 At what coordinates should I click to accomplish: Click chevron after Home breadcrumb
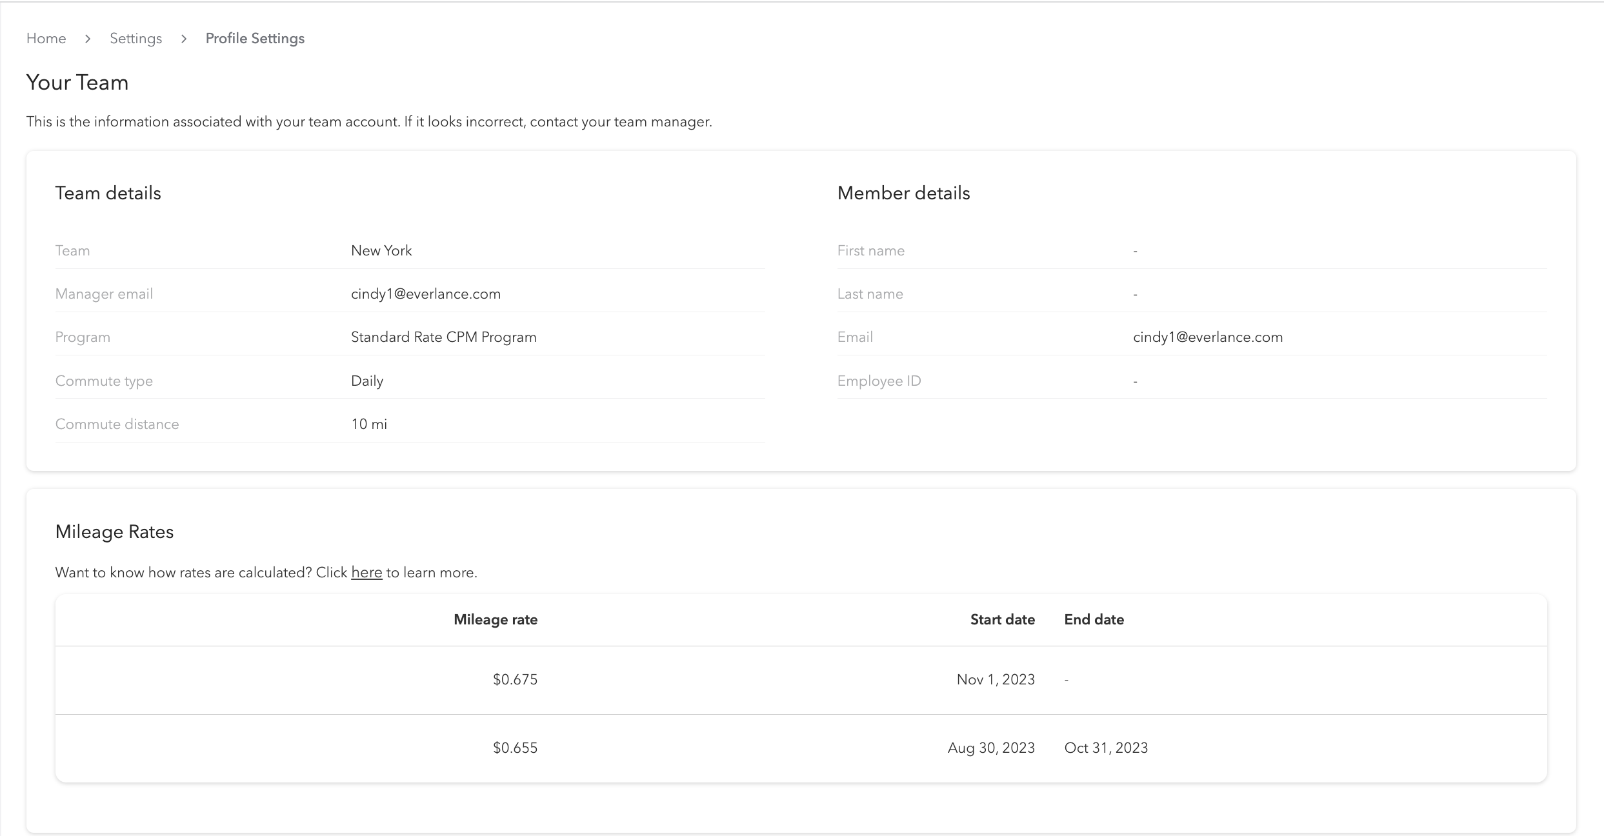pos(88,39)
